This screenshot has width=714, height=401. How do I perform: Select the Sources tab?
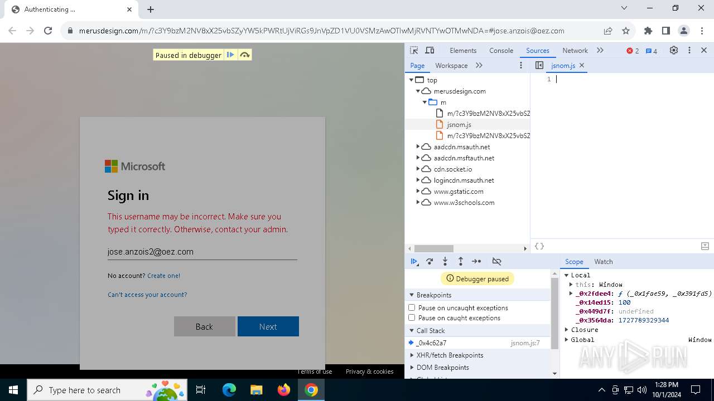pos(538,50)
